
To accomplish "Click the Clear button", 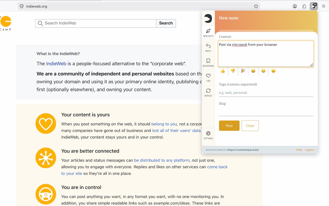I will [250, 126].
